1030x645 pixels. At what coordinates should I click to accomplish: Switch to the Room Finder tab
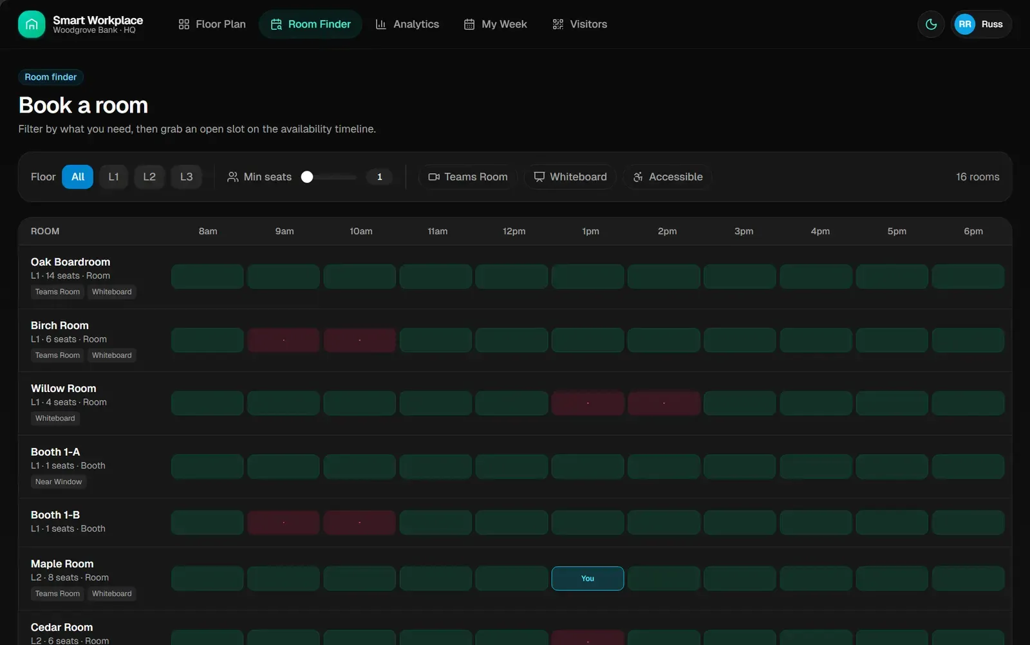click(311, 24)
